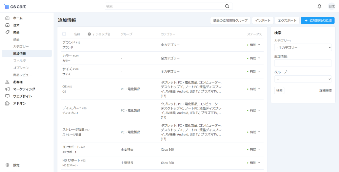Open フィルタ in the sidebar menu
This screenshot has height=172, width=339.
coord(19,60)
